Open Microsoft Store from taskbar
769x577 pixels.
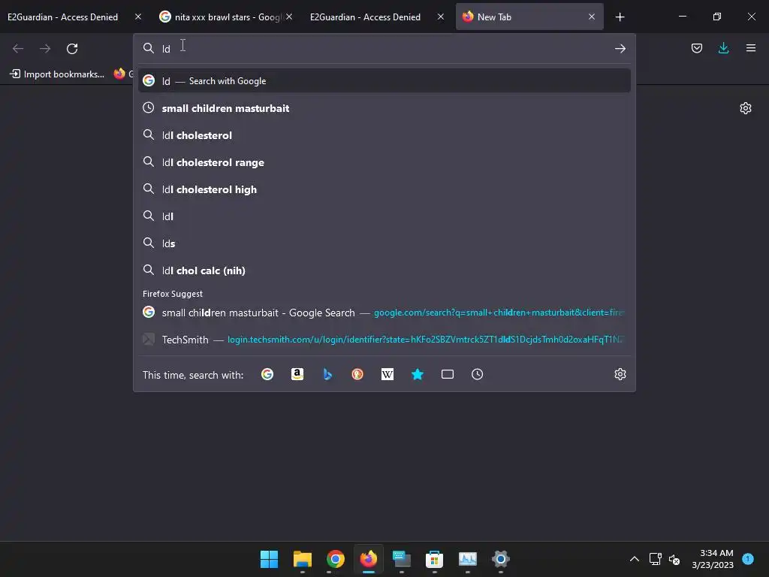(x=435, y=559)
